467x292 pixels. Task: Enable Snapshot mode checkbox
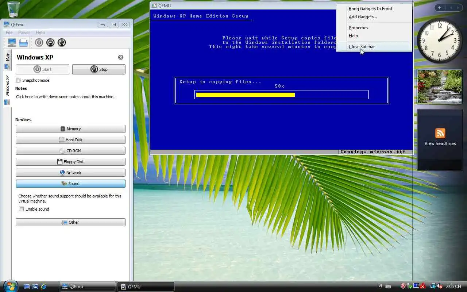(x=18, y=80)
